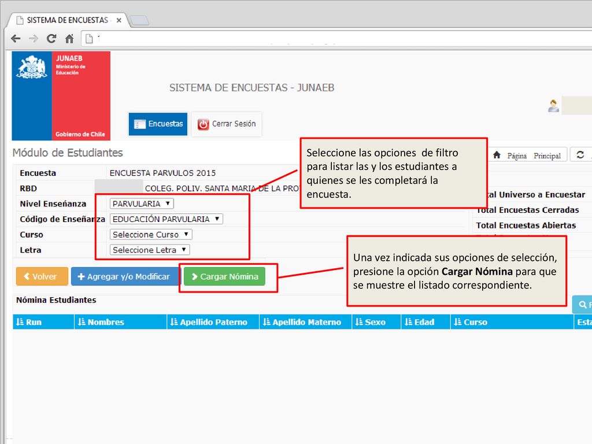
Task: Click the JUNAEB Gobierno de Chile logo
Action: [61, 96]
